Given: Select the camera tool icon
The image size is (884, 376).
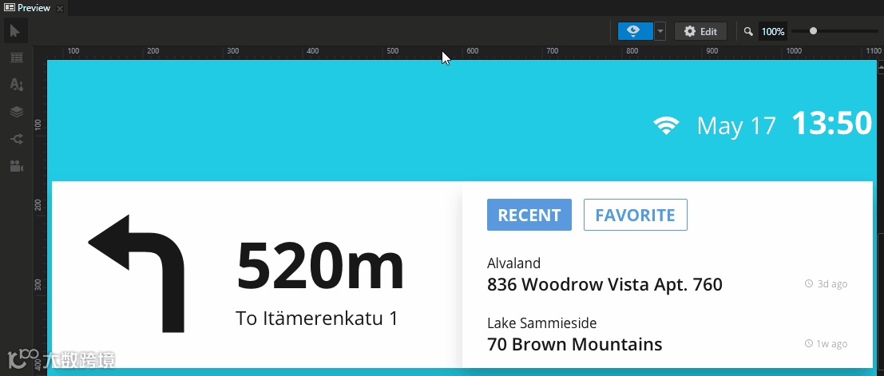Looking at the screenshot, I should [x=16, y=166].
